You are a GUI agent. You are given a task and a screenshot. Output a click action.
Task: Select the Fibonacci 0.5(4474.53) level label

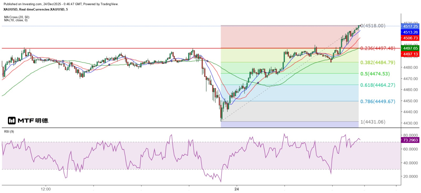click(x=375, y=74)
